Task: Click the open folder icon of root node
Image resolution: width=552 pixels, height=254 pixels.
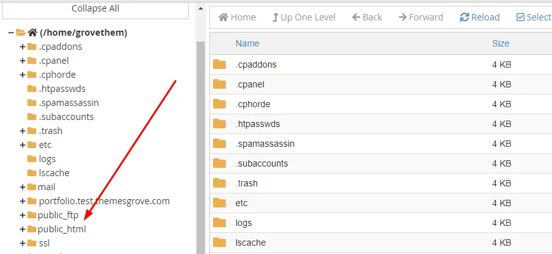Action: (21, 33)
